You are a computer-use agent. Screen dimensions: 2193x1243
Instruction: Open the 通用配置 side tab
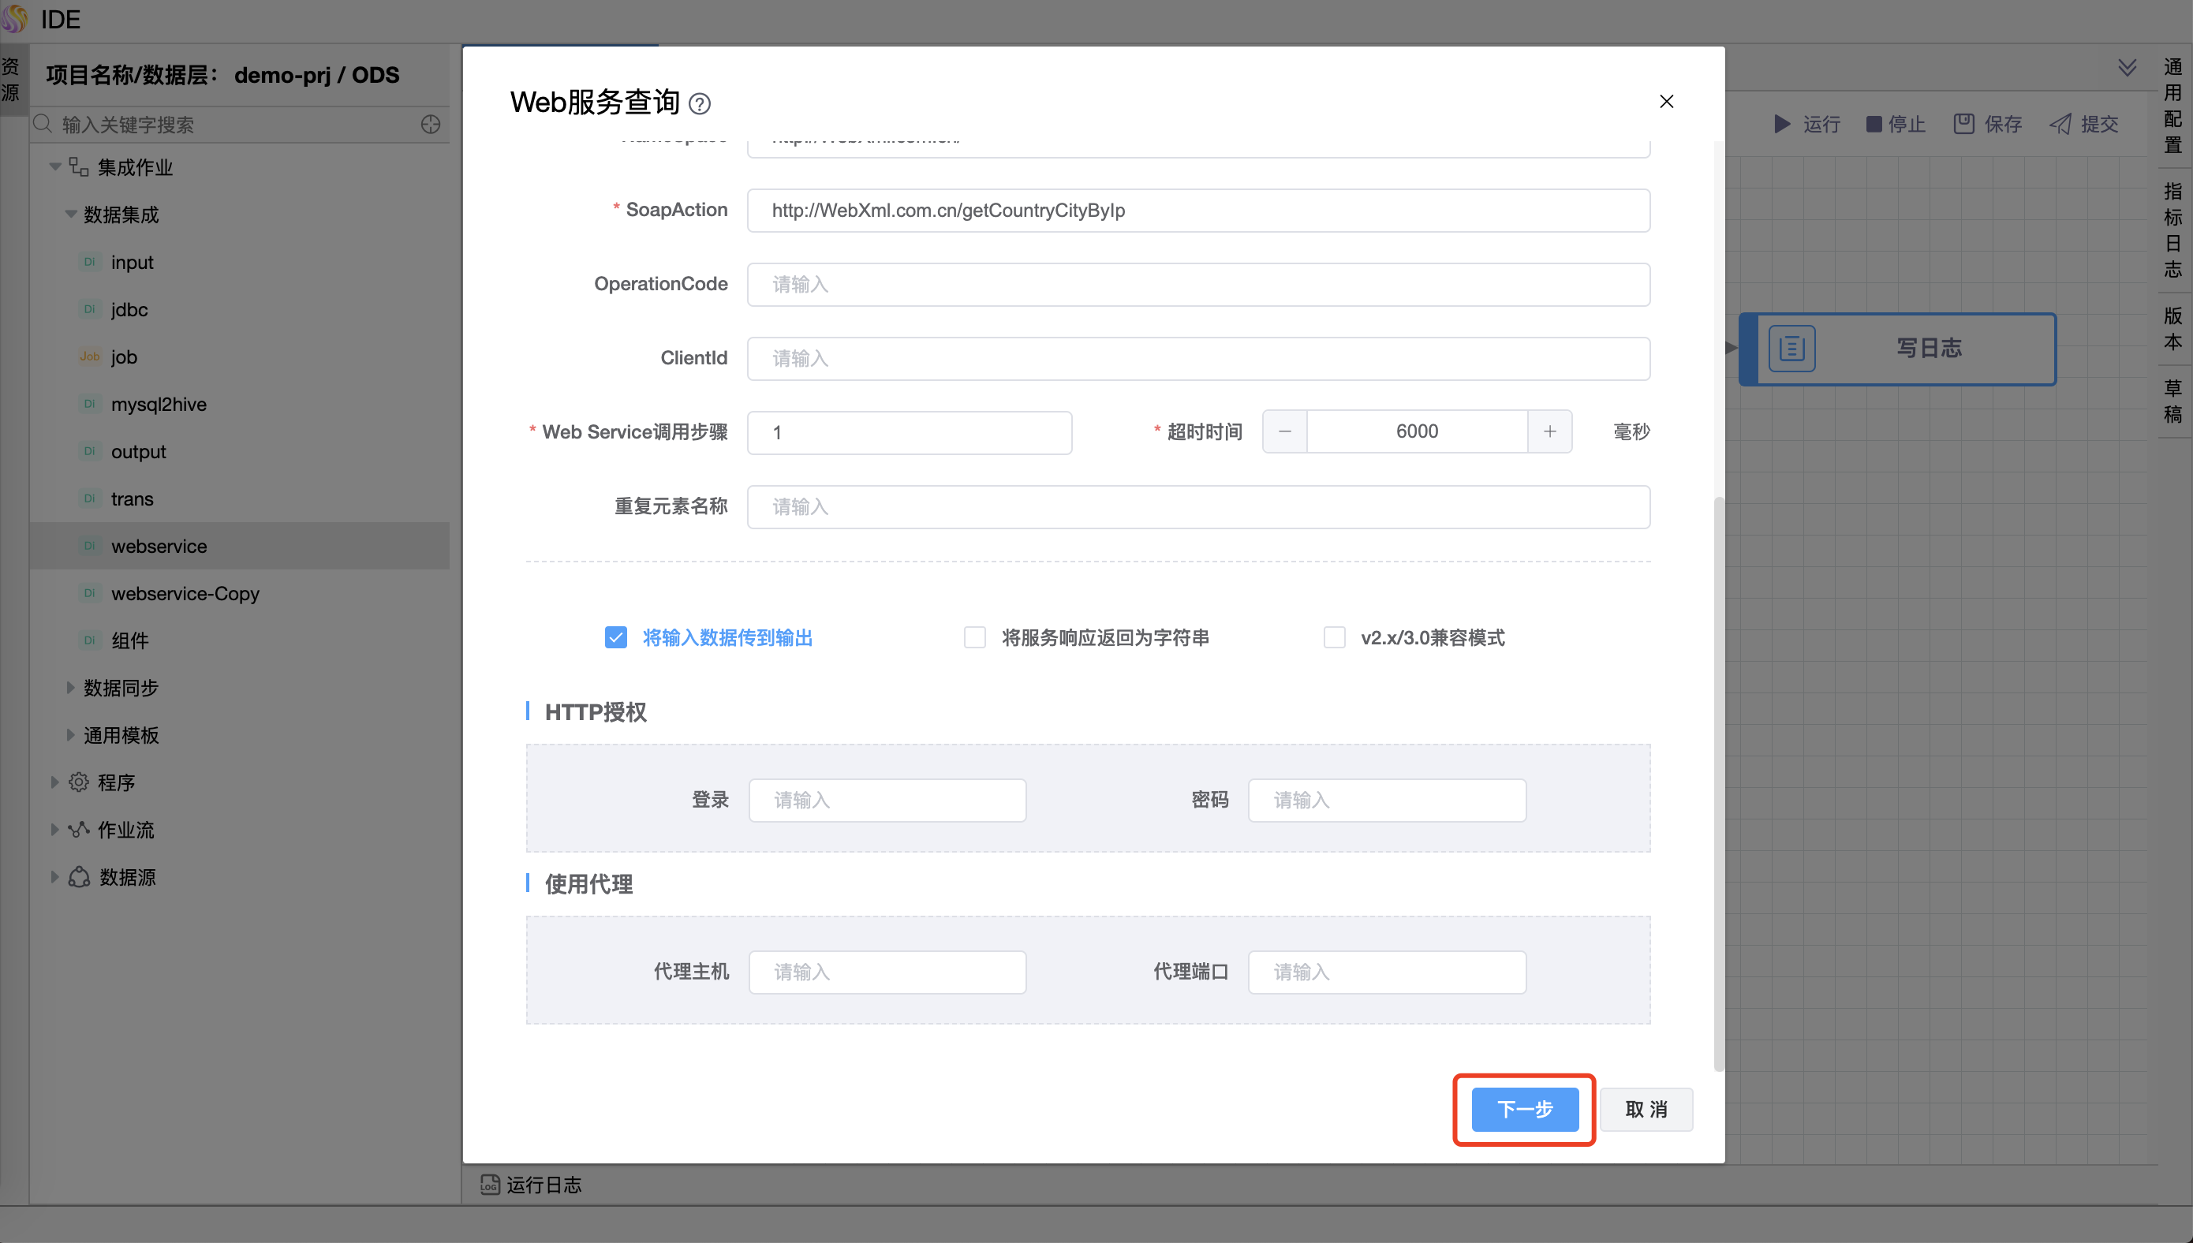2172,106
